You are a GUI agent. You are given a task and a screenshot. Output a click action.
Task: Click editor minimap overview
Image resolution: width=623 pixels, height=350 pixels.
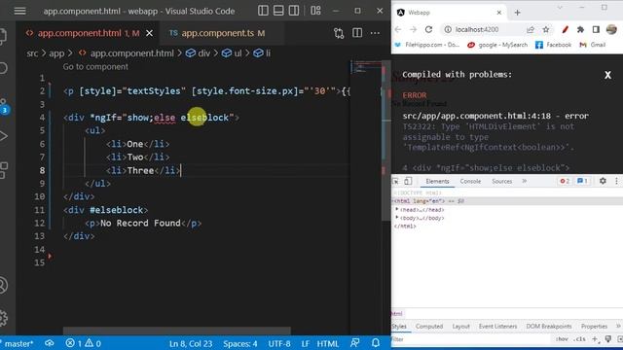point(366,67)
